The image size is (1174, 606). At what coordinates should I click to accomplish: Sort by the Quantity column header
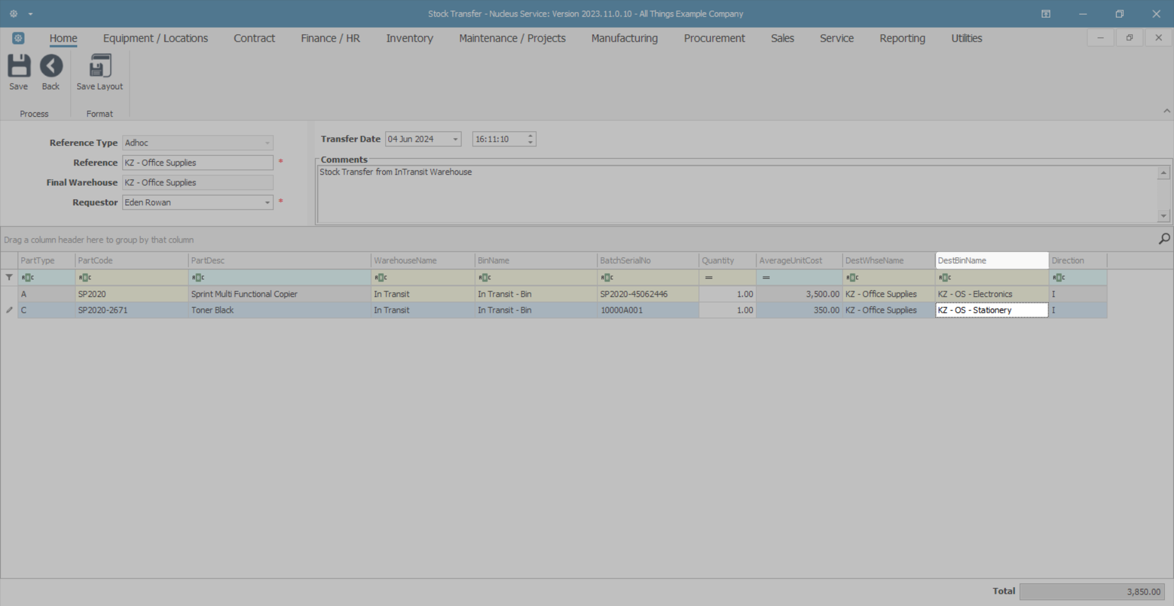click(728, 260)
